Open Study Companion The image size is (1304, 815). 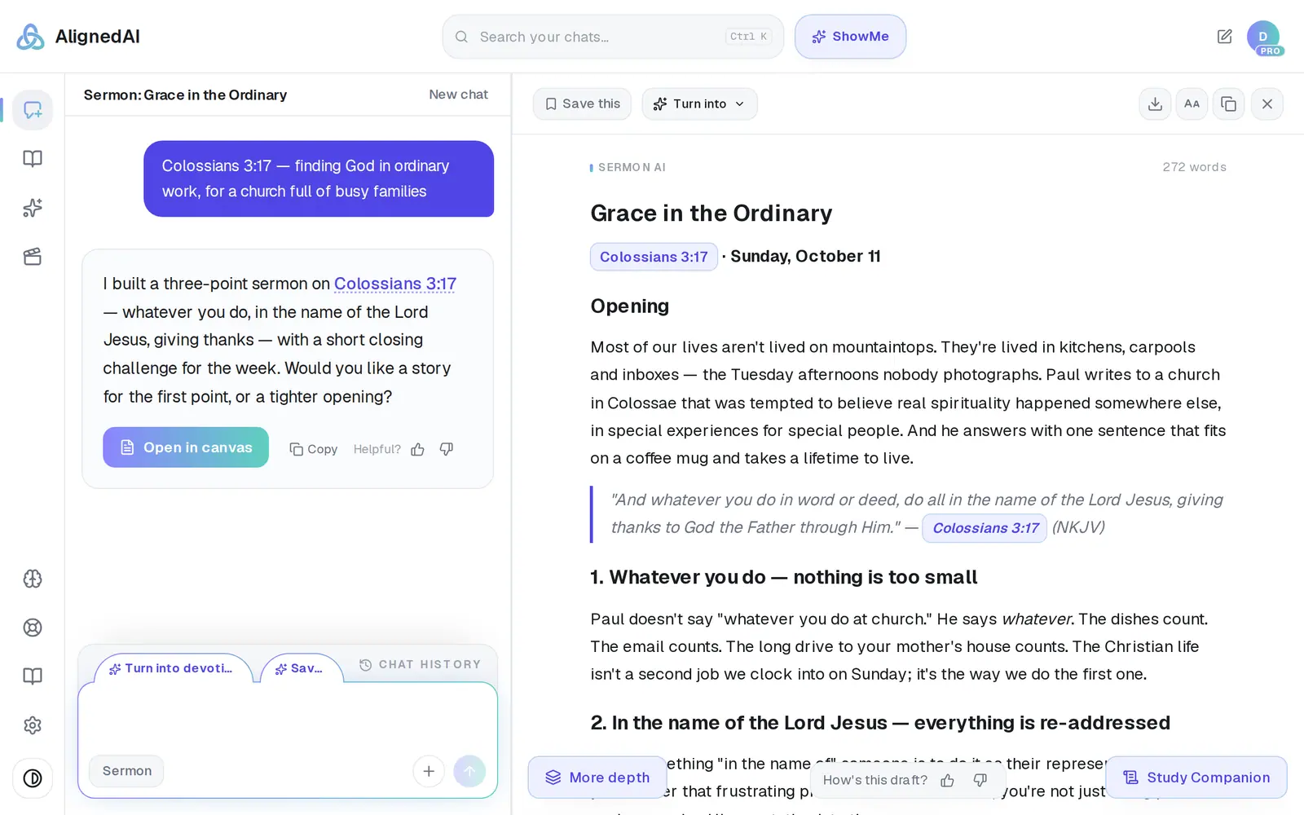coord(1196,778)
